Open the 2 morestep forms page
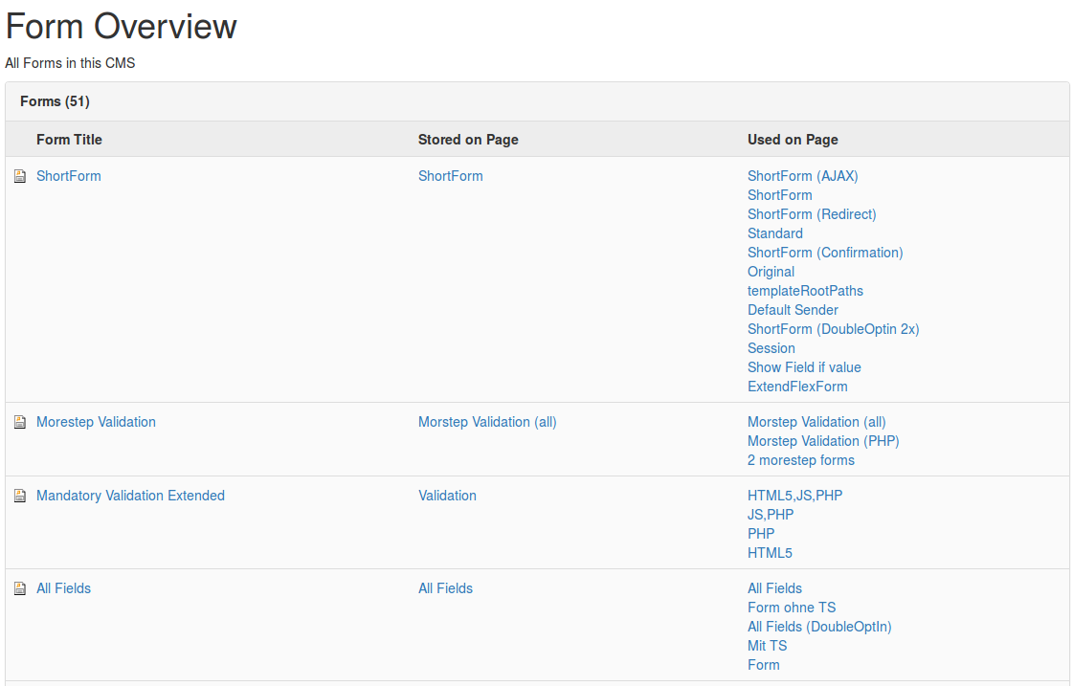1073x686 pixels. [800, 460]
